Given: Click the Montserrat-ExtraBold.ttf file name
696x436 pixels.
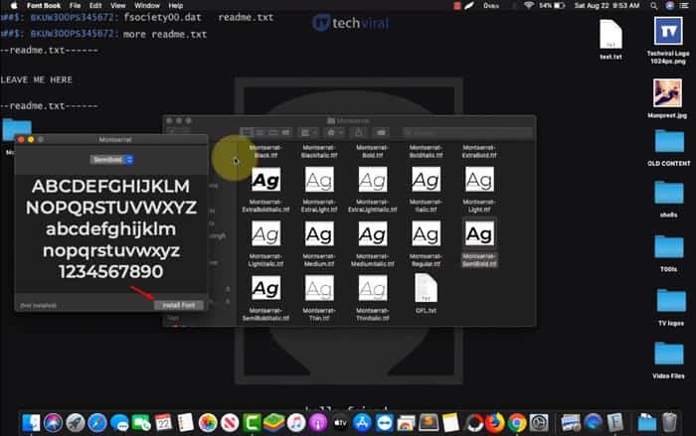Looking at the screenshot, I should click(479, 151).
